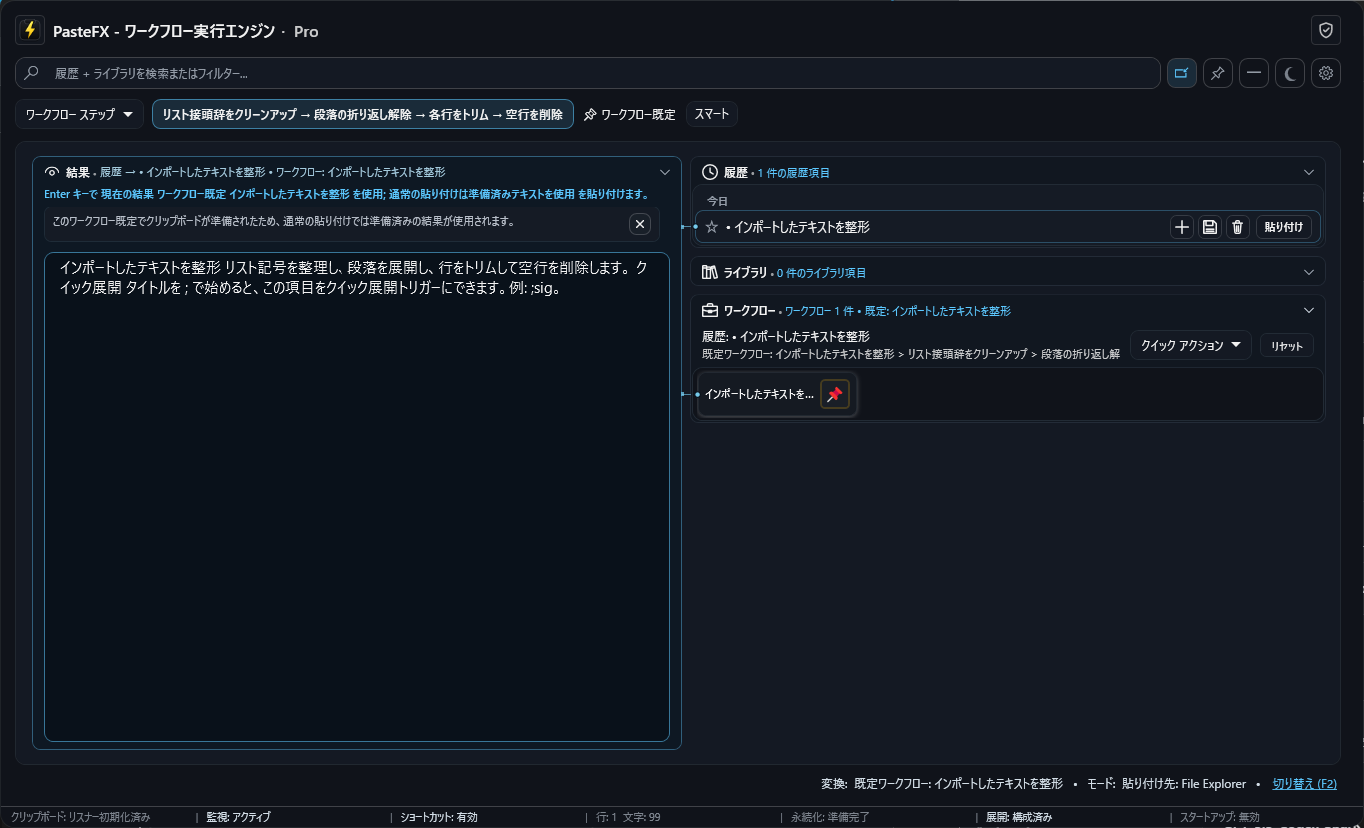Click the リセット button

[x=1287, y=345]
